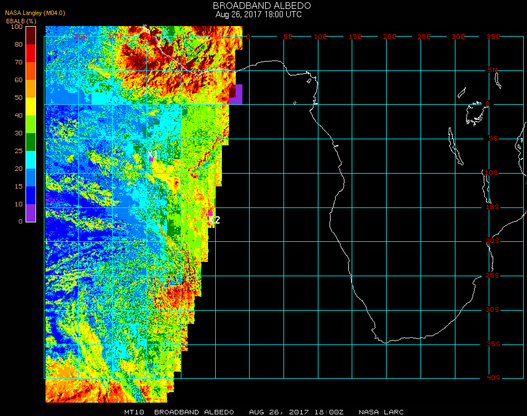
Task: Select the purple 0-10% legend color
Action: [31, 213]
